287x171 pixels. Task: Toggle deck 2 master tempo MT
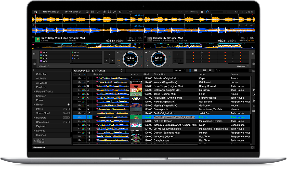click(x=169, y=66)
